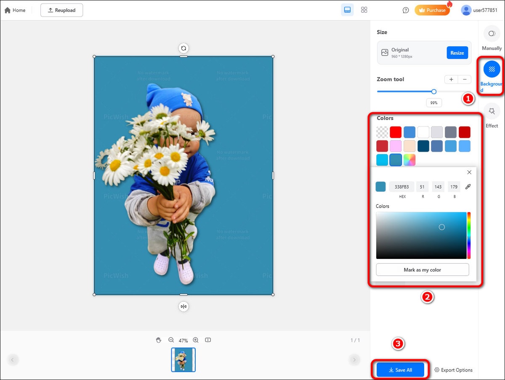Click the flip horizontal icon below image
This screenshot has width=505, height=380.
click(x=183, y=306)
